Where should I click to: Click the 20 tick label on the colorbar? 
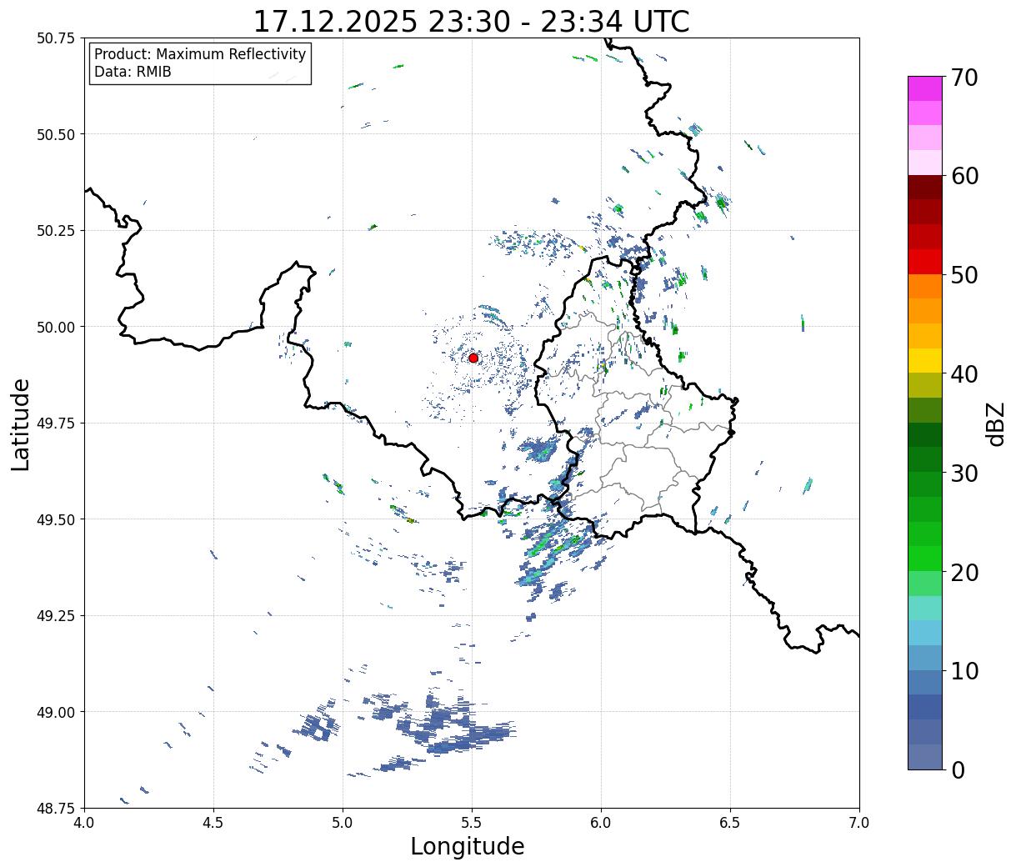(964, 572)
